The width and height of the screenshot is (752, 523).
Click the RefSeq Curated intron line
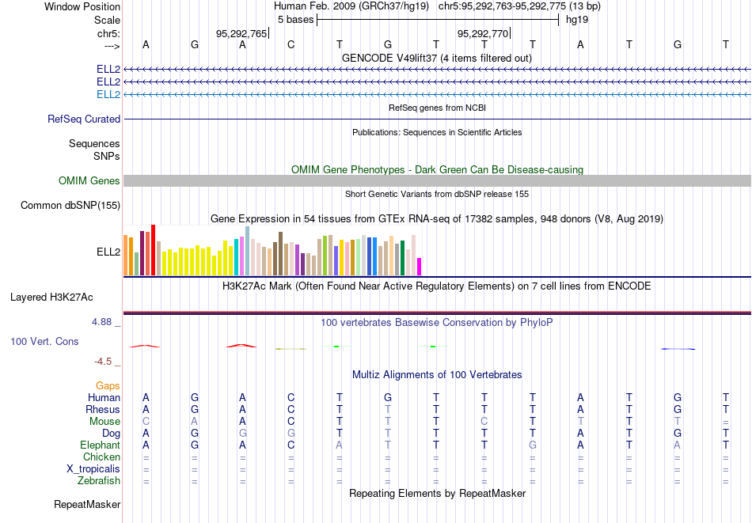(437, 119)
